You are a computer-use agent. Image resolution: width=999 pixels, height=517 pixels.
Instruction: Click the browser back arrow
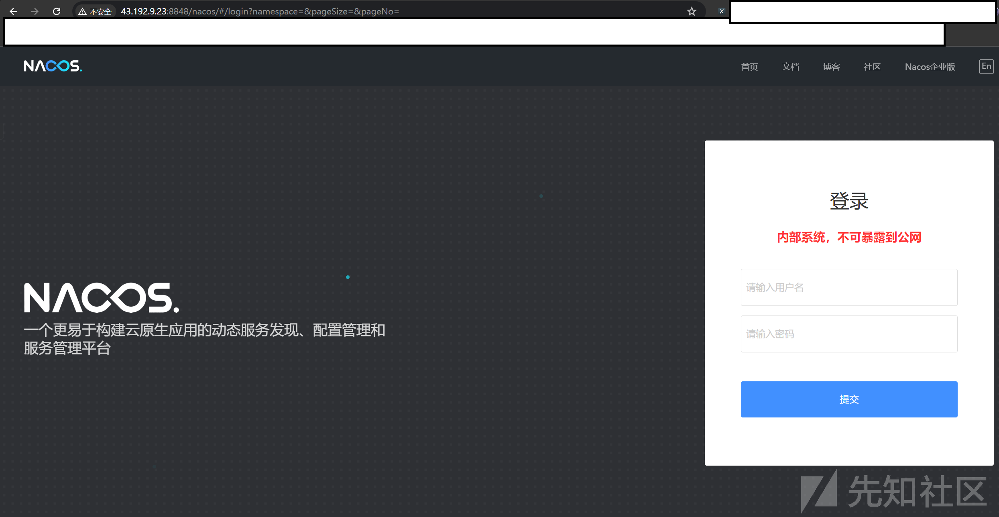point(13,11)
